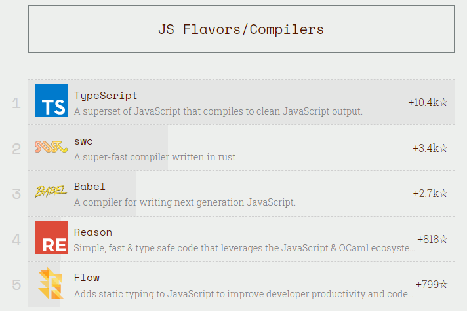
Task: Click the star icon beside +10.4k
Action: [443, 103]
